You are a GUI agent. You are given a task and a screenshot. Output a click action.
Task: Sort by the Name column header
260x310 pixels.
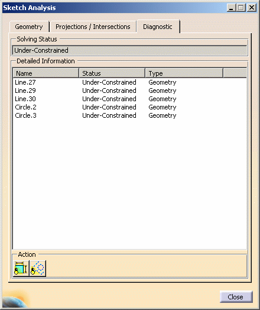[46, 73]
